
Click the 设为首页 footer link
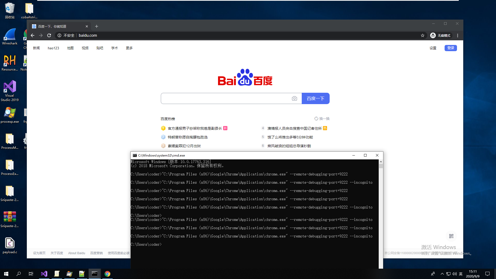tap(39, 253)
